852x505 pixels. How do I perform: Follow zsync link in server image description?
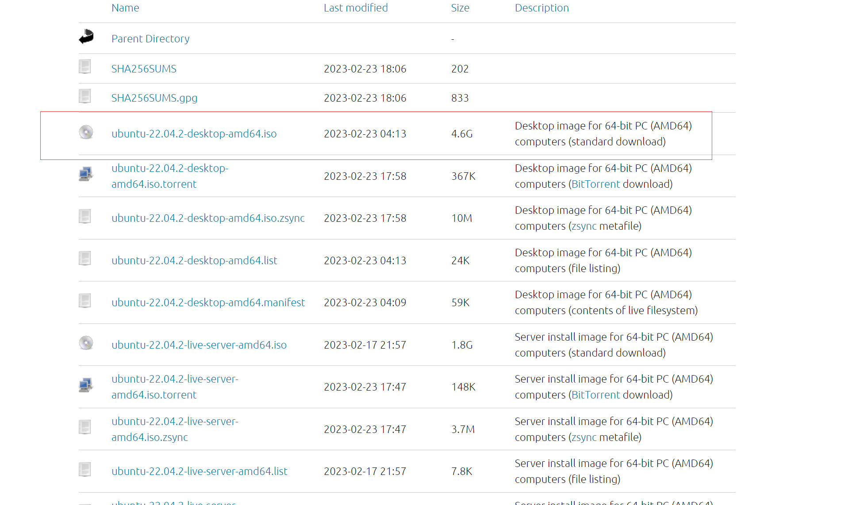[584, 437]
